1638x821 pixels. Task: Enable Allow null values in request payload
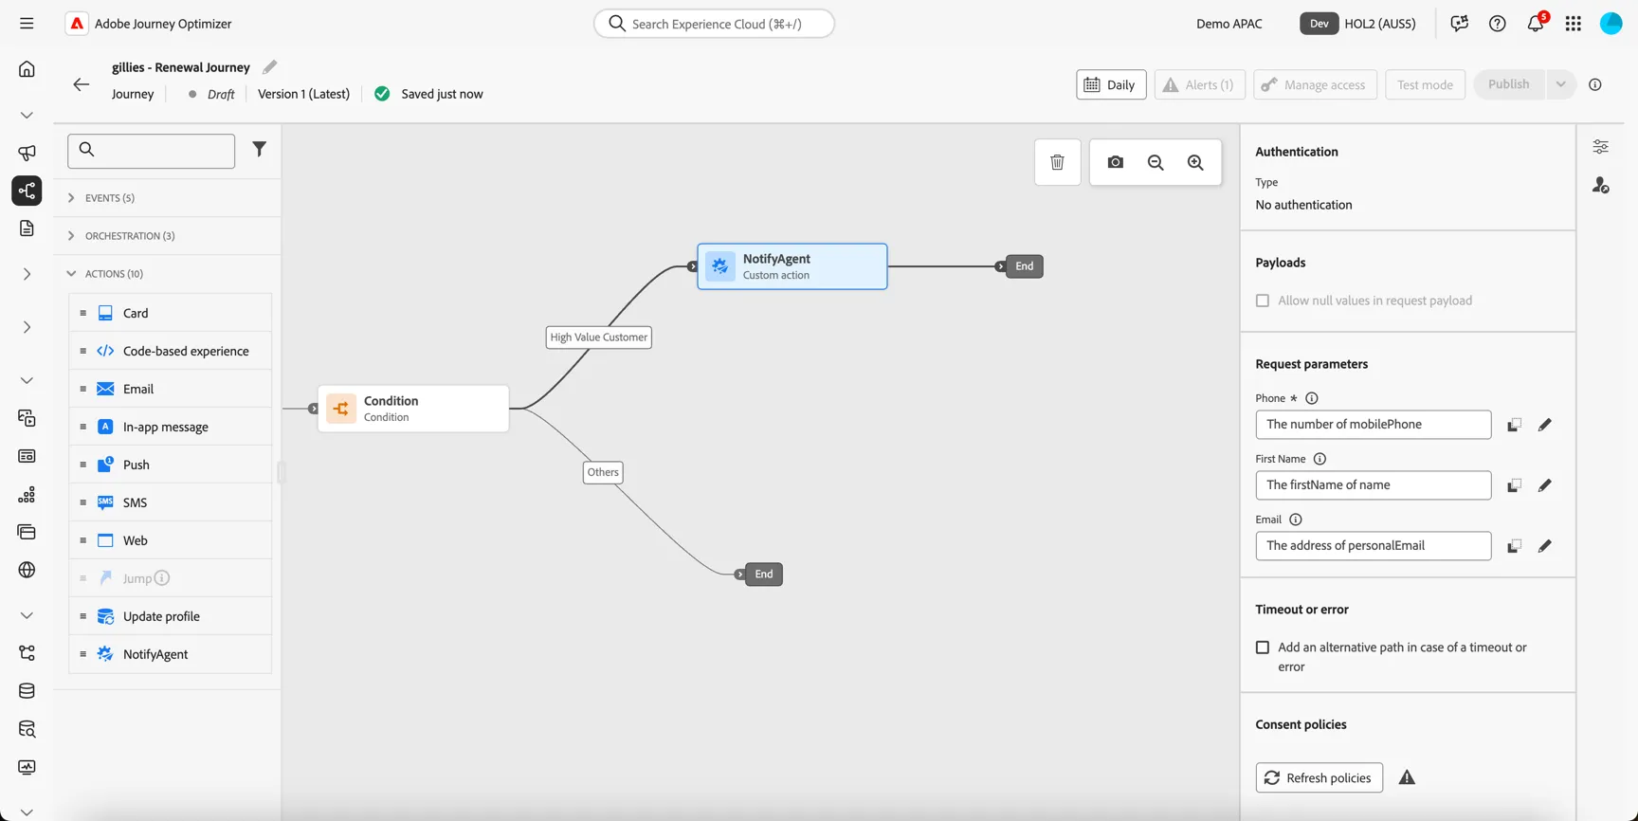pyautogui.click(x=1262, y=301)
